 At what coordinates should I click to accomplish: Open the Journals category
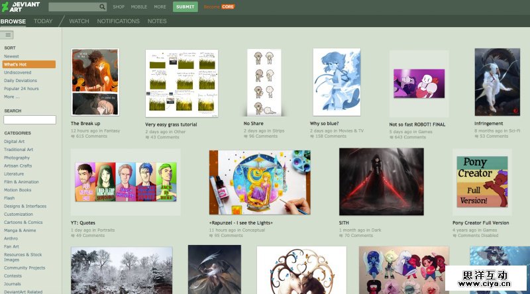tap(13, 284)
